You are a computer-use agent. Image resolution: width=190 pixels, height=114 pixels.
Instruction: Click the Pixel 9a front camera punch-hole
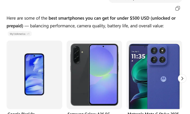pos(34,56)
